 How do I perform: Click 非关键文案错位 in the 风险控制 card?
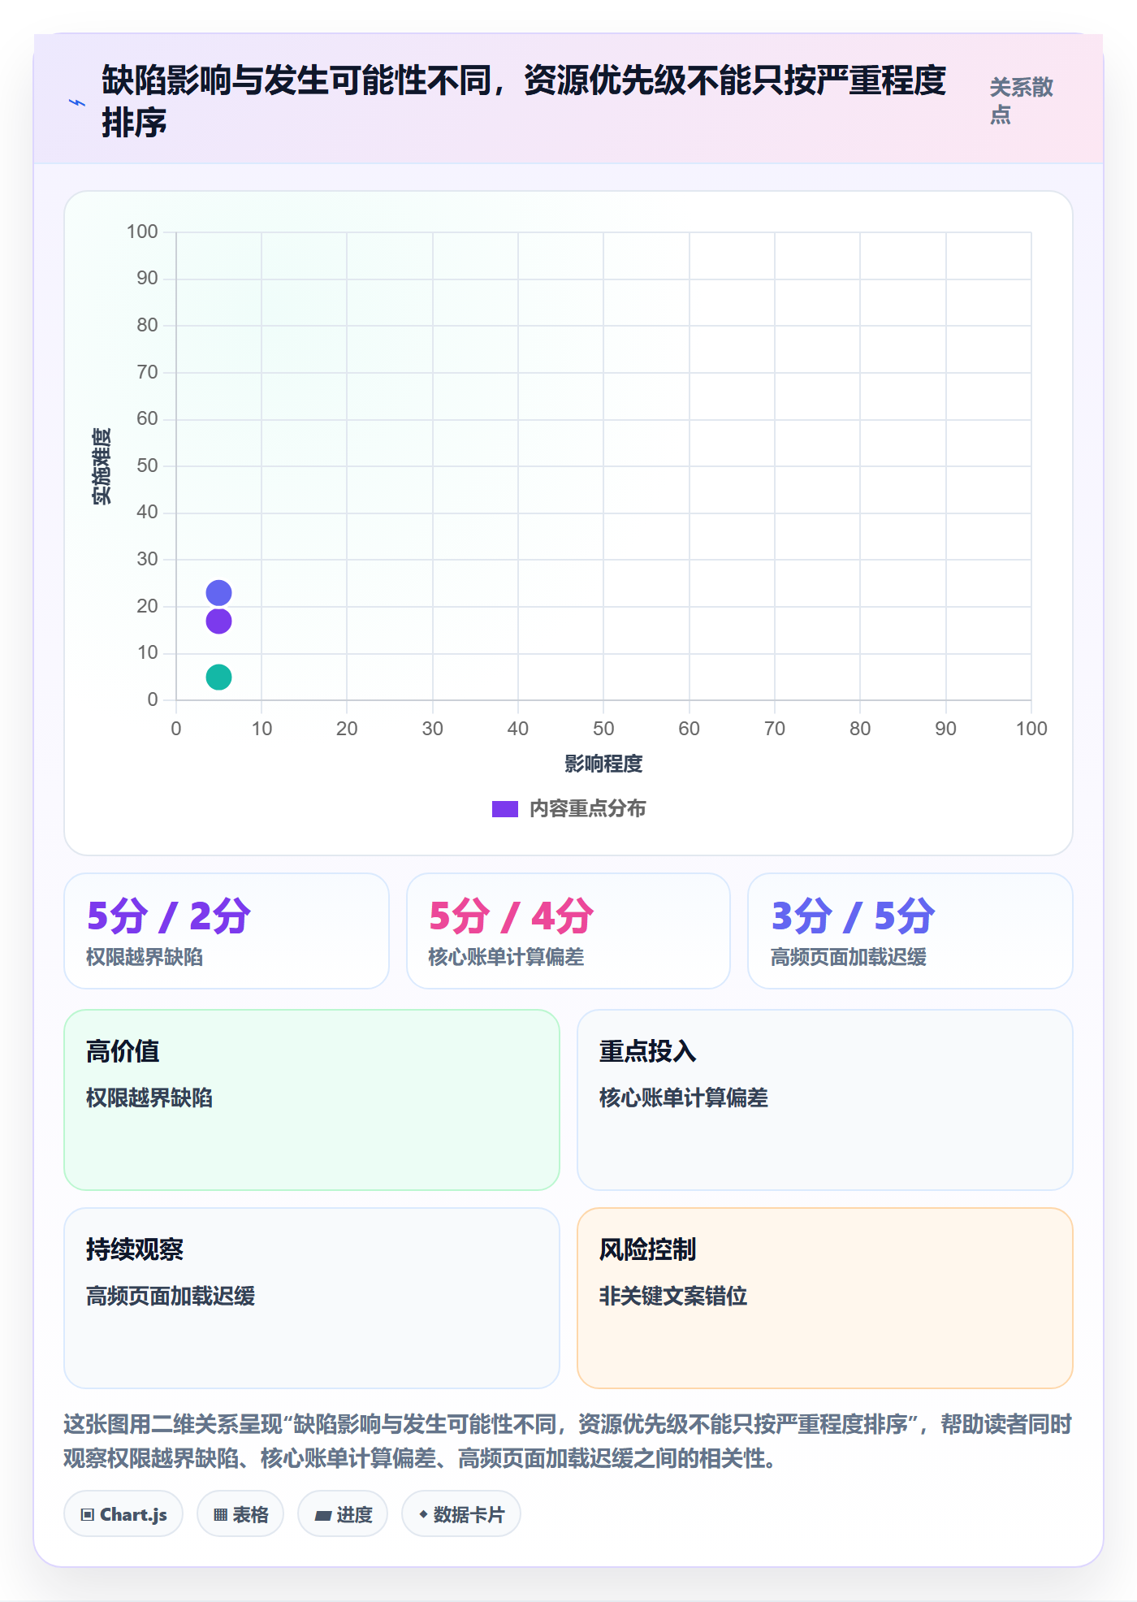673,1296
